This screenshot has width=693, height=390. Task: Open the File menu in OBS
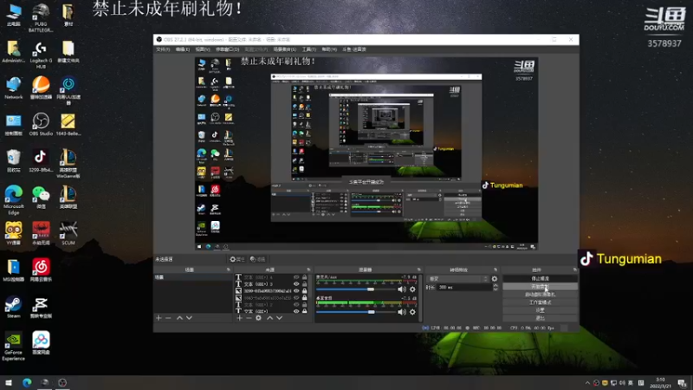pos(163,49)
